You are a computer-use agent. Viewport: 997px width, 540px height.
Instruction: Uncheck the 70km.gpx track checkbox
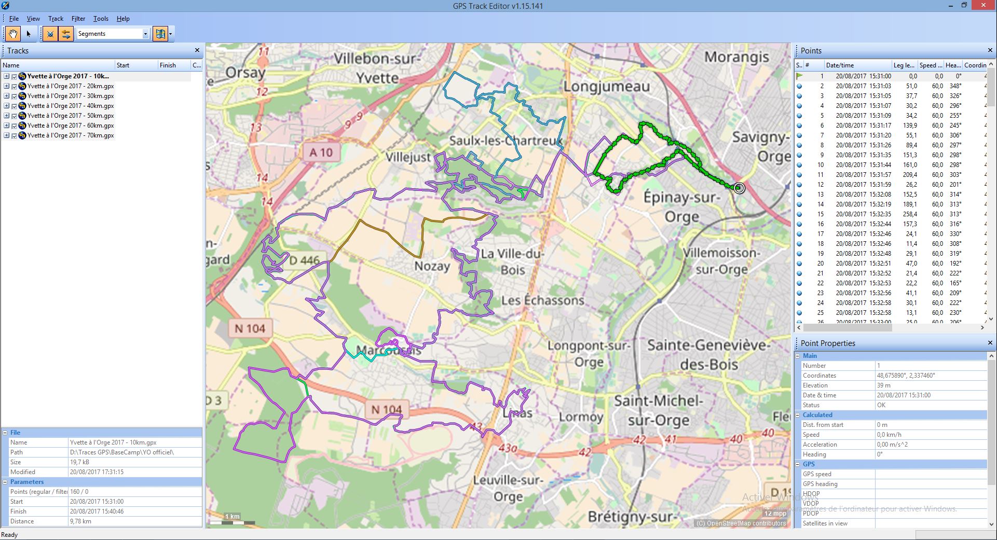coord(15,136)
